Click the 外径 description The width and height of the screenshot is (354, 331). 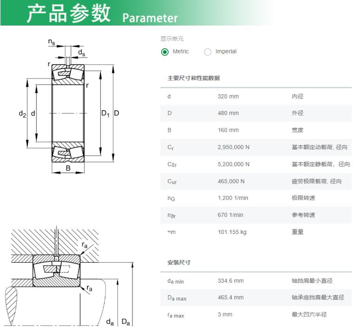pyautogui.click(x=297, y=113)
